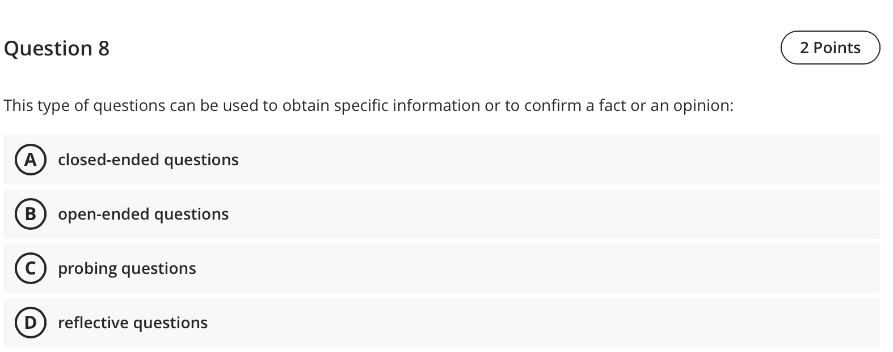Click the Question 8 heading
Viewport: 893px width, 352px height.
pos(56,48)
